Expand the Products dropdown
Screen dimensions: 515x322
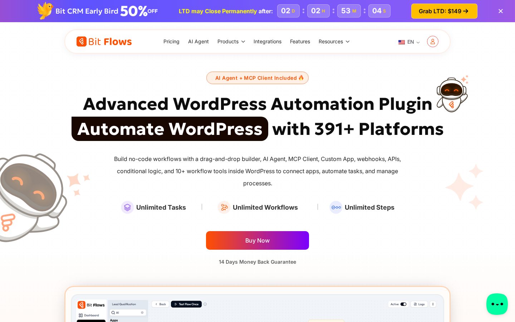coord(231,42)
